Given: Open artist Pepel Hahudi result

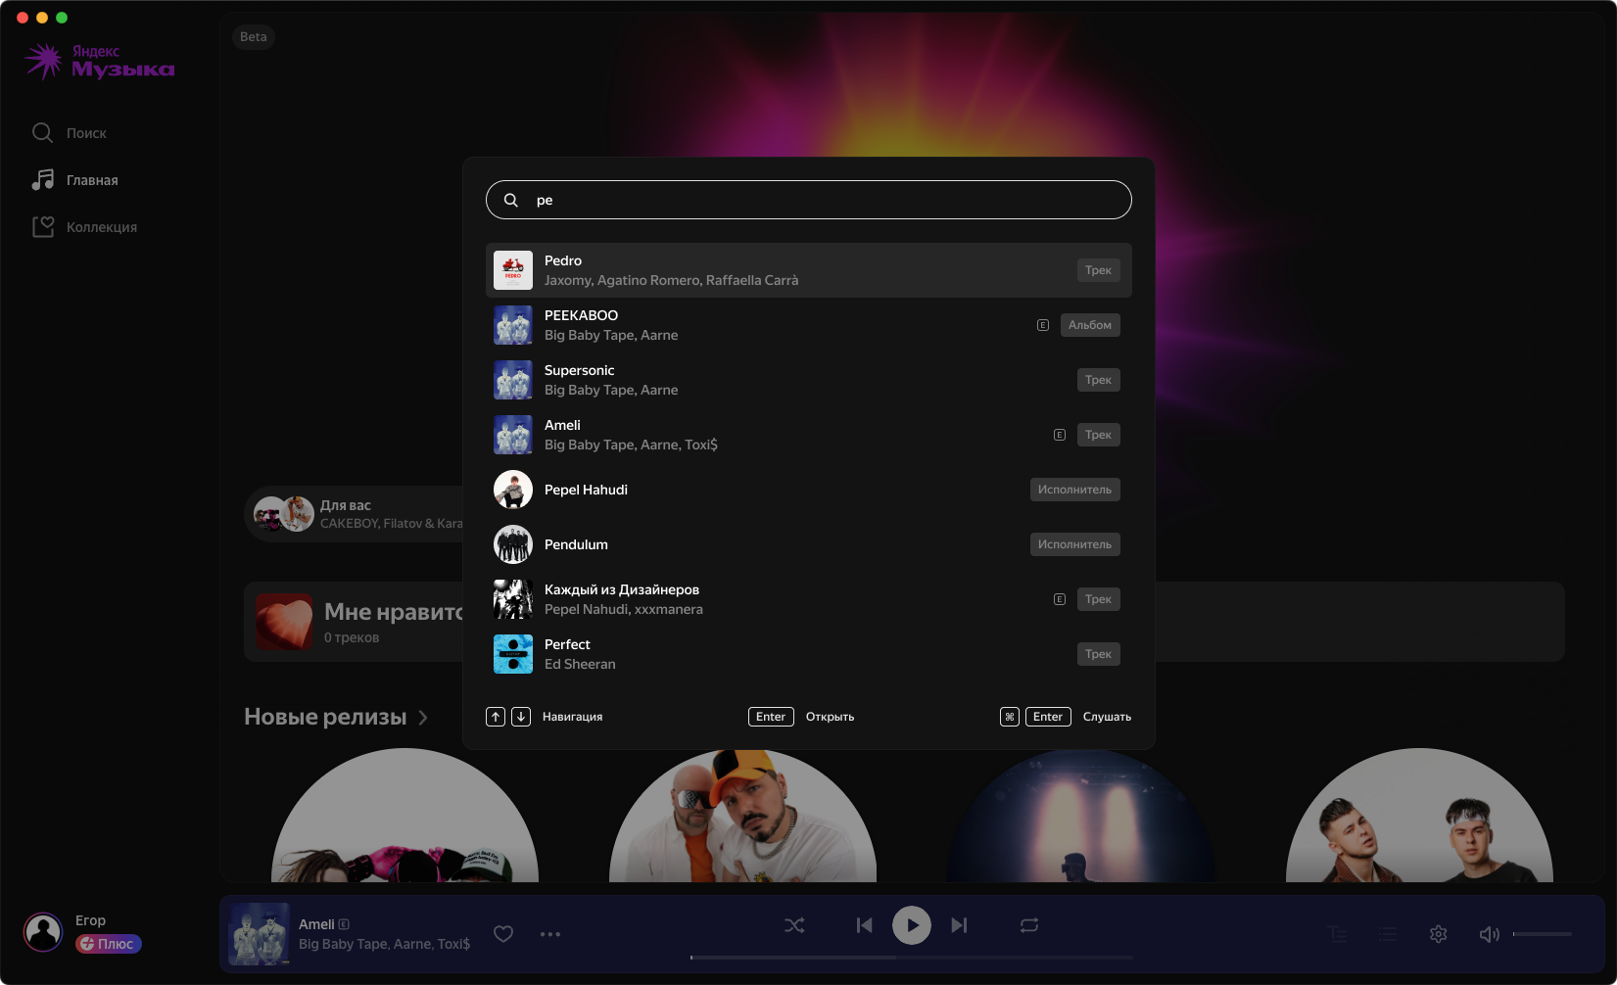Looking at the screenshot, I should (x=809, y=490).
